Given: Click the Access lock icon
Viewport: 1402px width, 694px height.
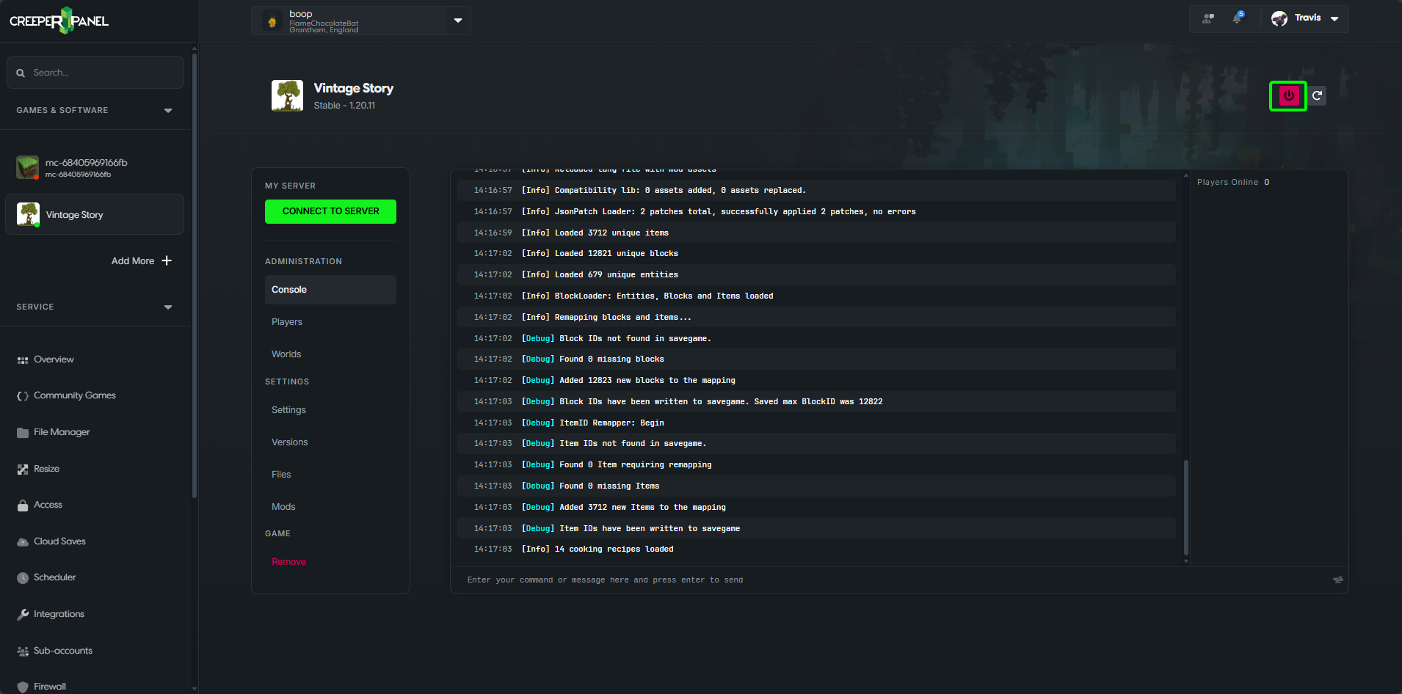Looking at the screenshot, I should [23, 505].
